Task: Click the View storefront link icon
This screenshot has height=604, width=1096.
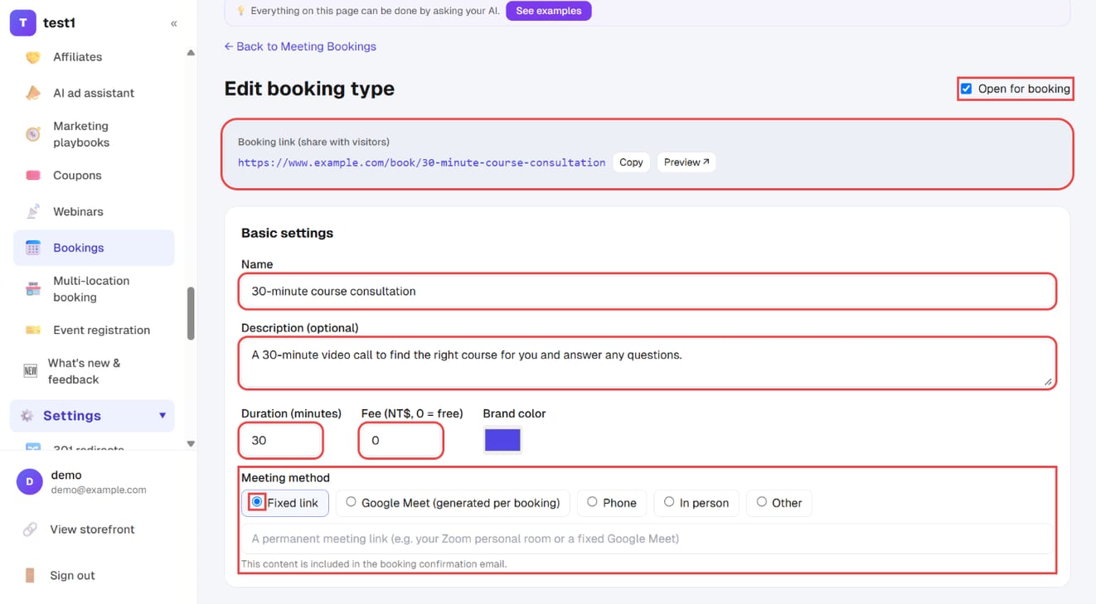Action: [x=30, y=529]
